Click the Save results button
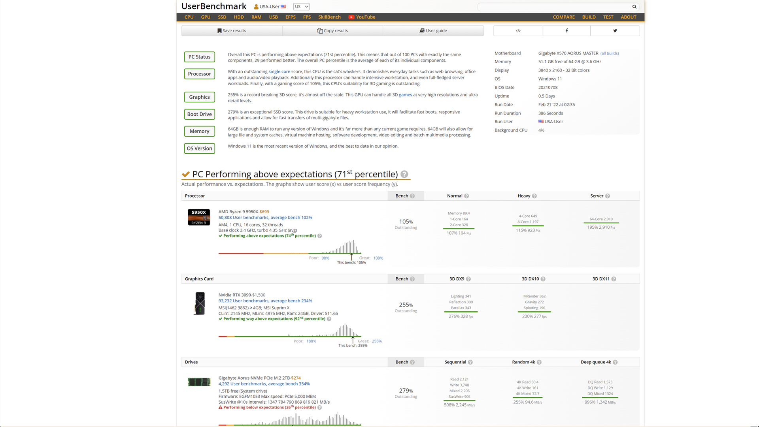 click(232, 31)
